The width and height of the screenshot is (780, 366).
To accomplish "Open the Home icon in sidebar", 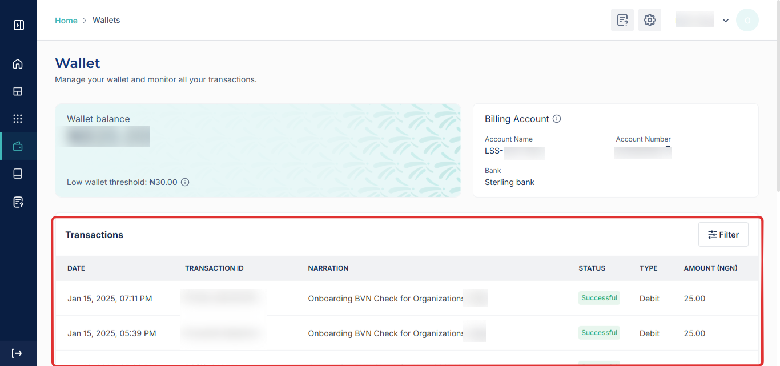I will tap(18, 63).
